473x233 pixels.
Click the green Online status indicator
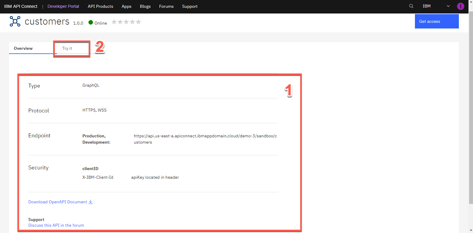pos(91,22)
